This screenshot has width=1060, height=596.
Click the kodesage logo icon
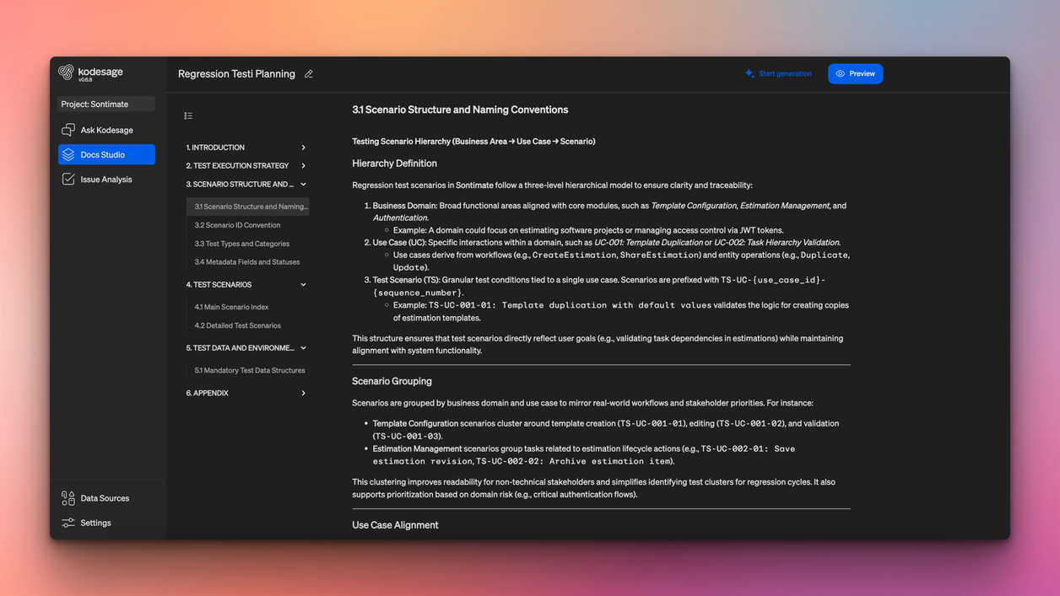[x=66, y=73]
